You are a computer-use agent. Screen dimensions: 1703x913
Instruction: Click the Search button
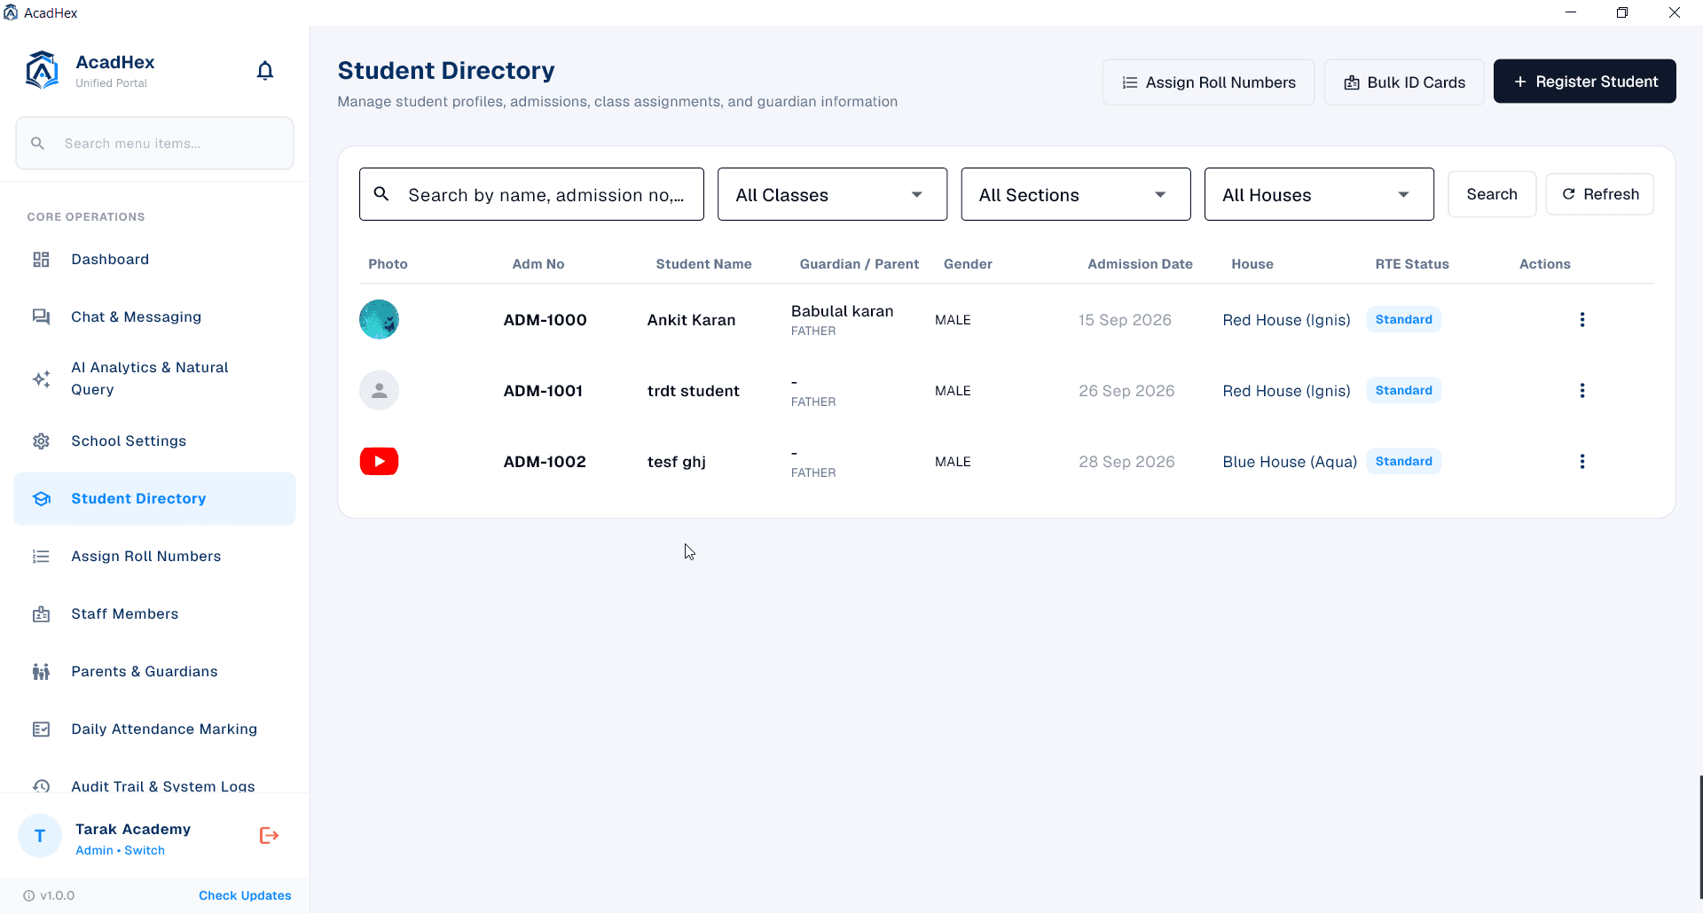pyautogui.click(x=1491, y=194)
